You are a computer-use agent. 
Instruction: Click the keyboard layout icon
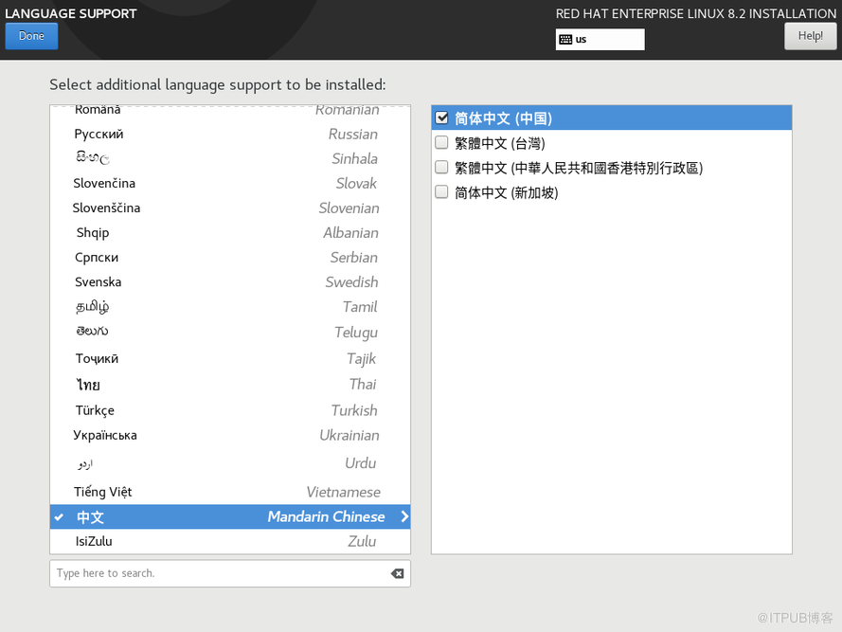pyautogui.click(x=565, y=40)
